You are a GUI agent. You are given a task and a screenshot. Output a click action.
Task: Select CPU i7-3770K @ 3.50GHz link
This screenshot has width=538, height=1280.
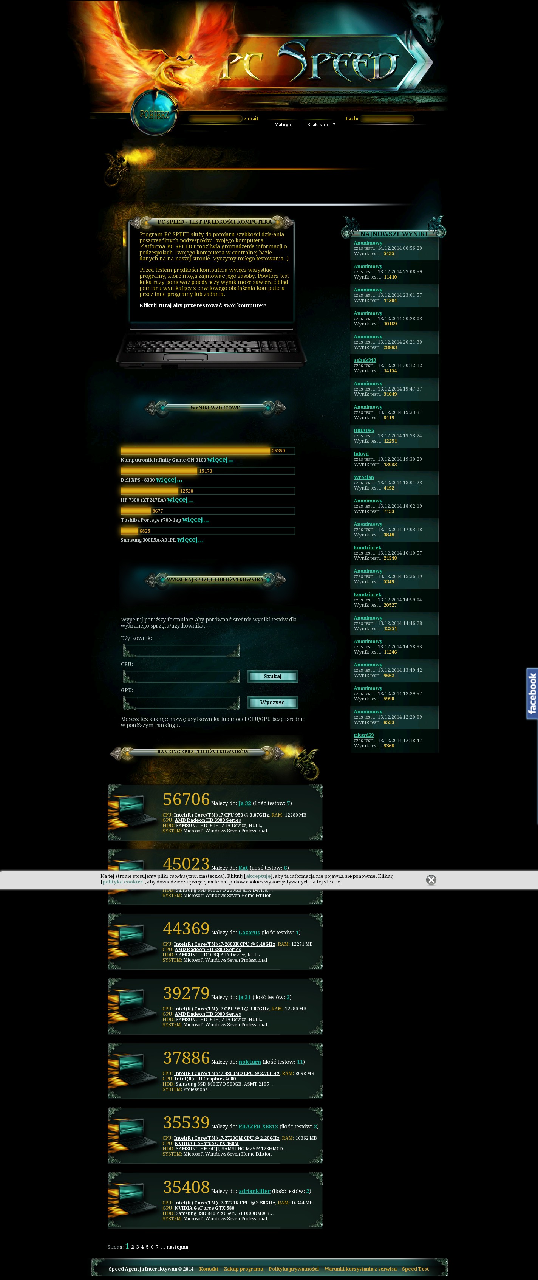[224, 1203]
